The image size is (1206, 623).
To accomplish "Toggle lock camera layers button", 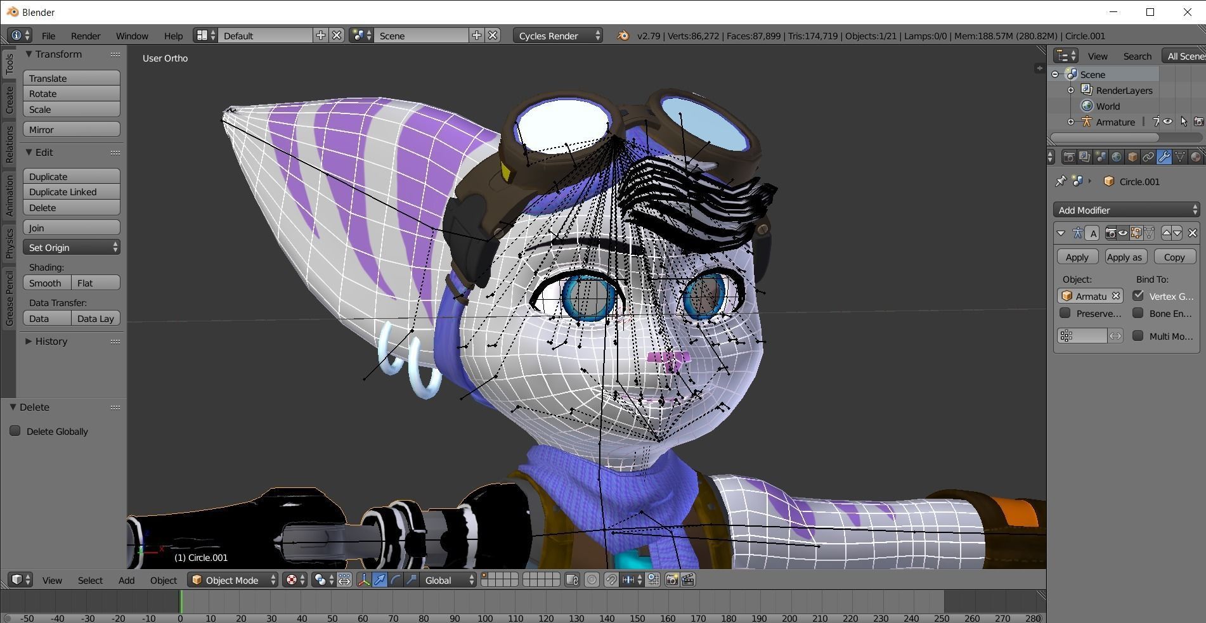I will [x=572, y=580].
